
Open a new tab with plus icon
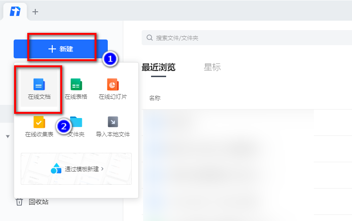(35, 12)
